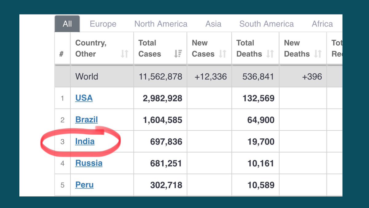Open the Brazil country link
Screen dimensions: 369x208
[86, 120]
